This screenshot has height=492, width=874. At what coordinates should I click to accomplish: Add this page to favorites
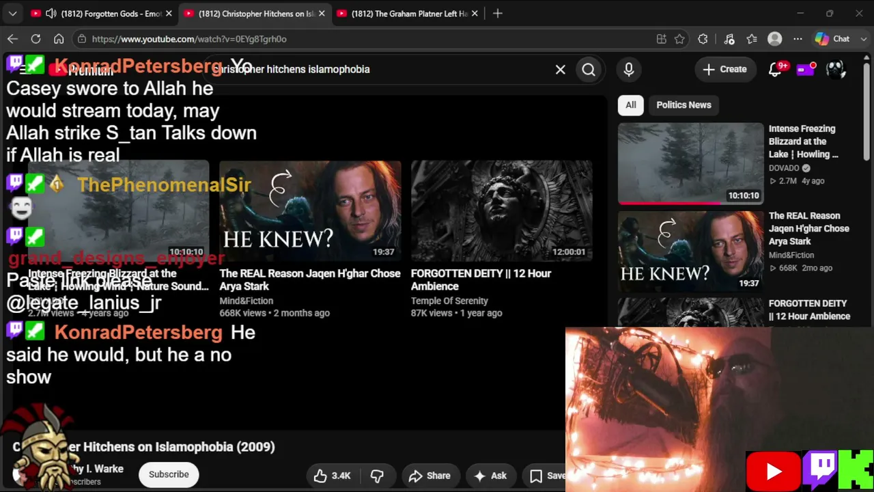679,39
